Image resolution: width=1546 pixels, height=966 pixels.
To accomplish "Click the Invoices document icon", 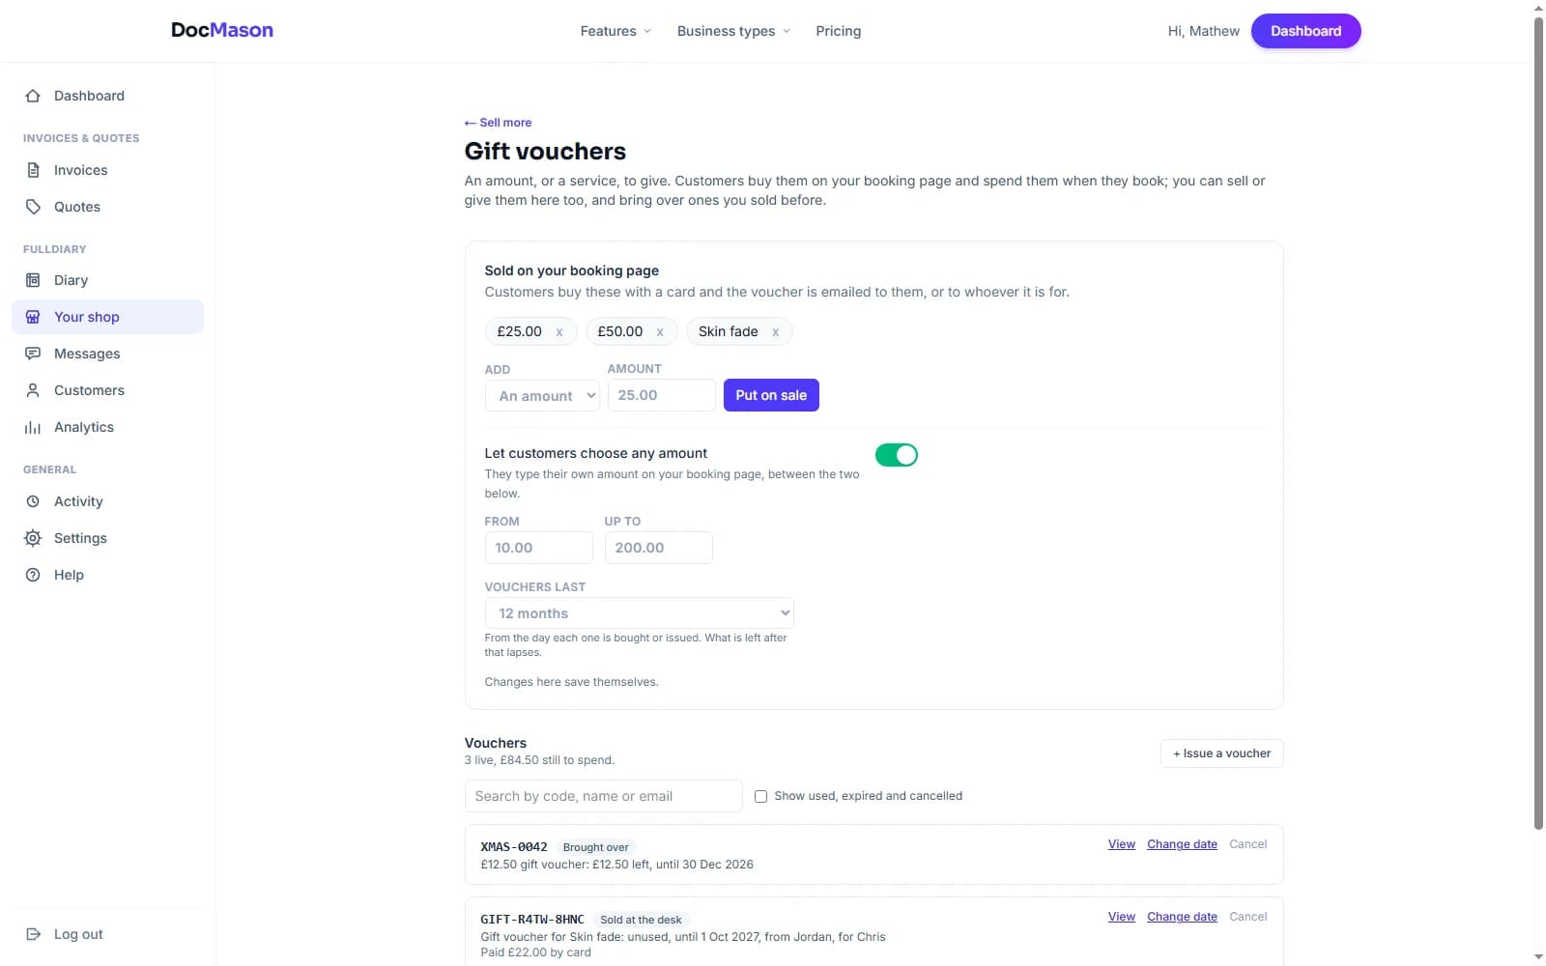I will 33,170.
